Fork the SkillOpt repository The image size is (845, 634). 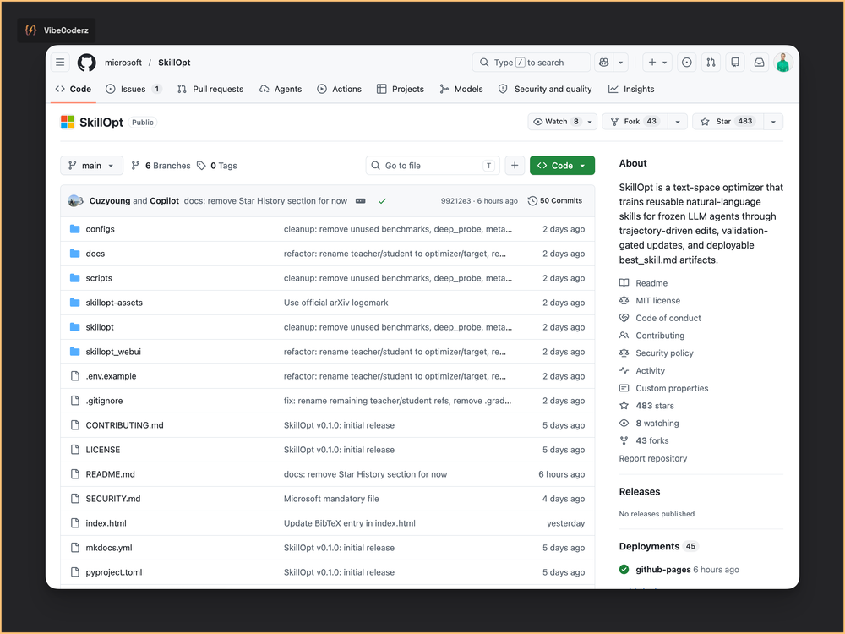(x=635, y=121)
